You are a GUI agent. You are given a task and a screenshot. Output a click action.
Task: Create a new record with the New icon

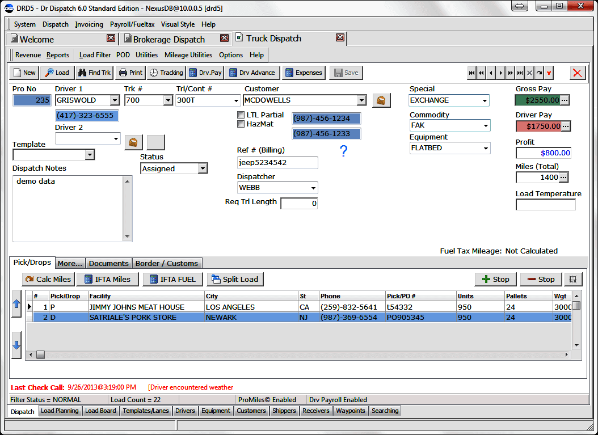click(x=24, y=73)
